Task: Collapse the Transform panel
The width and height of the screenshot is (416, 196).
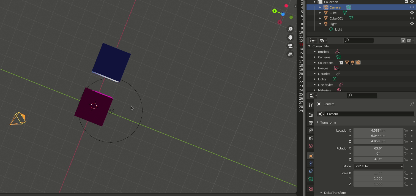Action: click(x=318, y=122)
